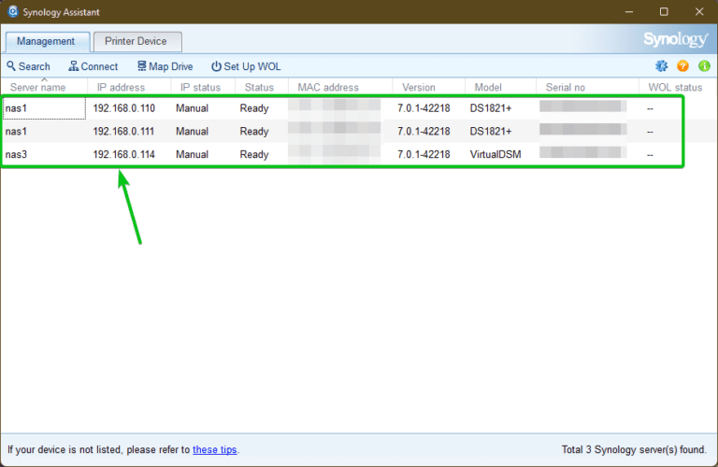Click Set Up WOL button

click(246, 66)
